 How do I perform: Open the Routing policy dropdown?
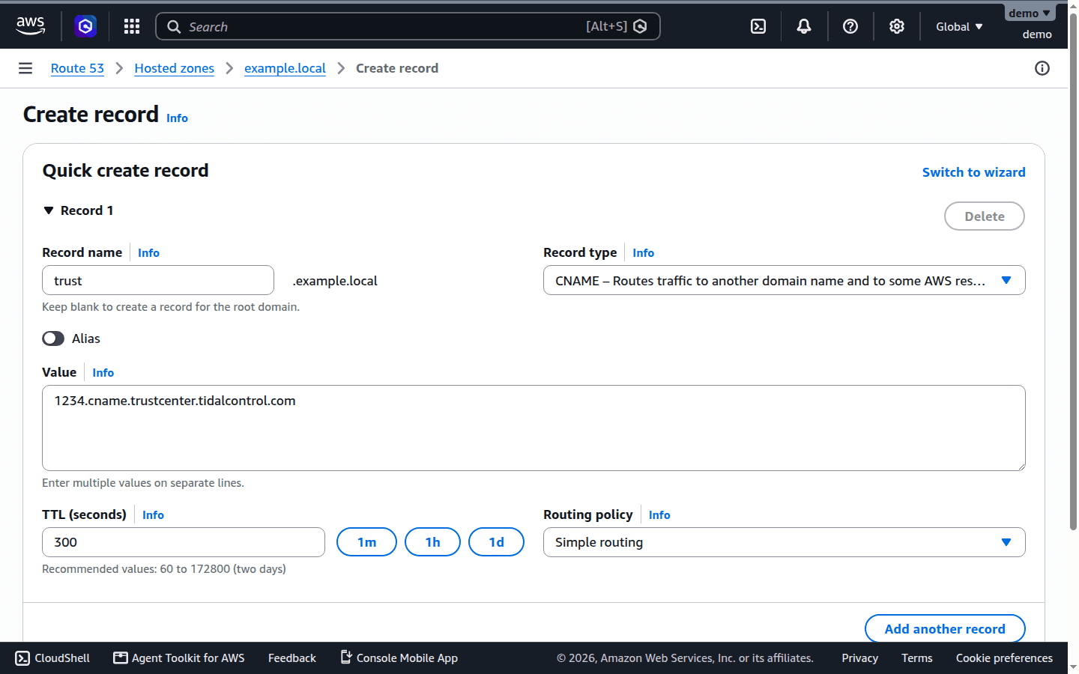pos(784,542)
